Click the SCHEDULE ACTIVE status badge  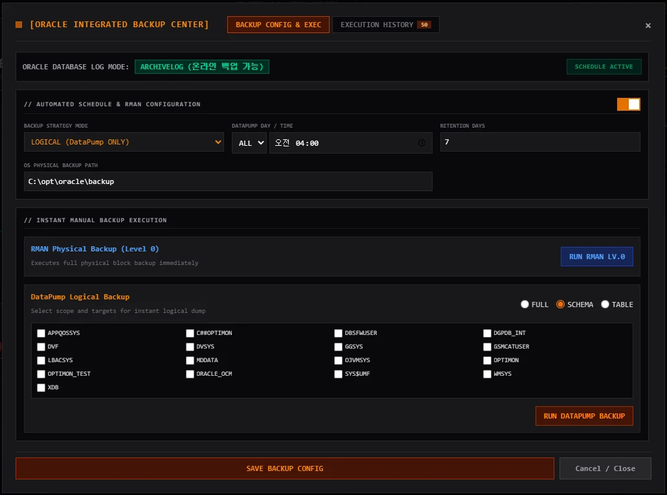[x=604, y=67]
